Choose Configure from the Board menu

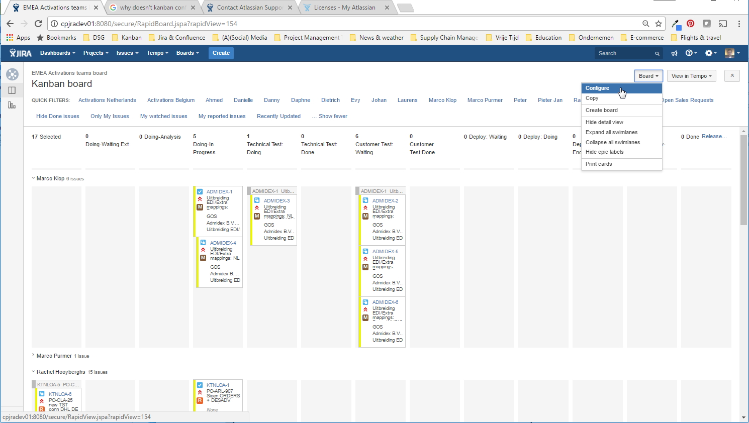(621, 88)
